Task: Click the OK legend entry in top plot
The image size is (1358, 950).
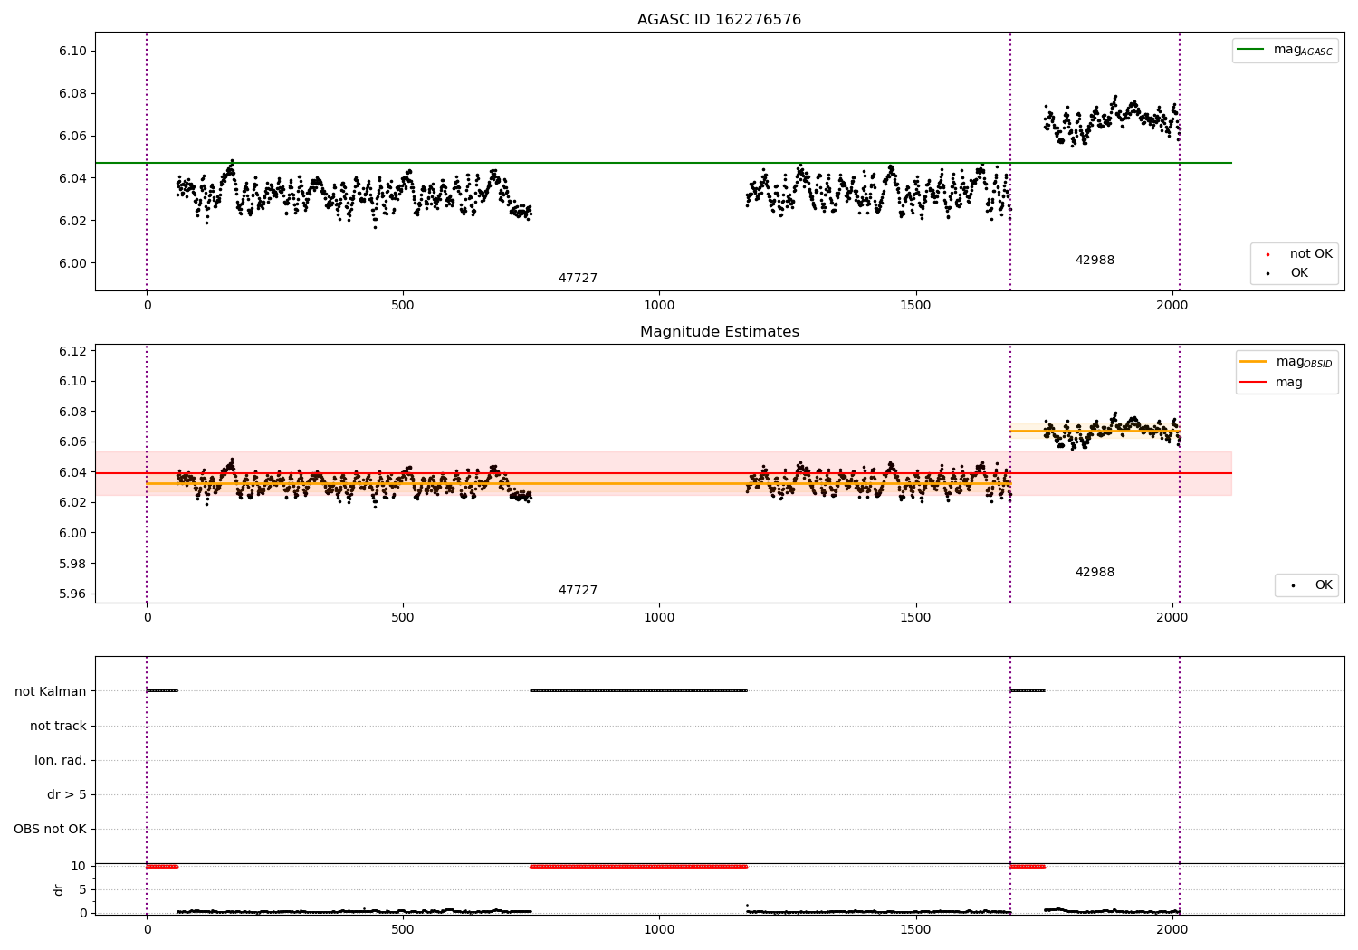Action: click(1299, 272)
